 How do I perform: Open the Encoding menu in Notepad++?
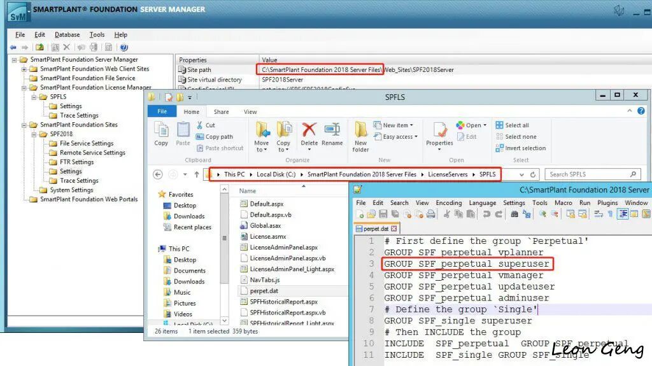(449, 202)
